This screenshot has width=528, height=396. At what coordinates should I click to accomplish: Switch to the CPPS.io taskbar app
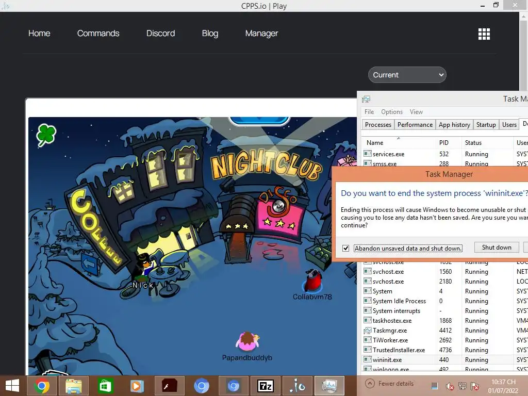pyautogui.click(x=297, y=386)
